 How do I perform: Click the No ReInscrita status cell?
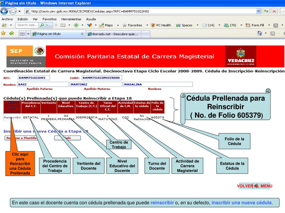pos(142,117)
